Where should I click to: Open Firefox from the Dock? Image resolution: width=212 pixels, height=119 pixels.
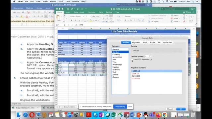click(158, 115)
